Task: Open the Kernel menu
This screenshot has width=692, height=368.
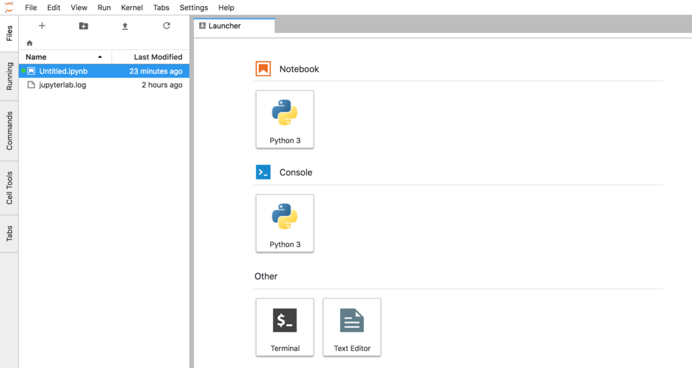Action: pyautogui.click(x=132, y=7)
